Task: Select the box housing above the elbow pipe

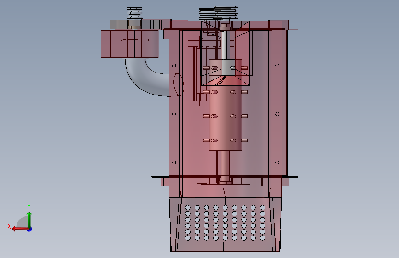Action: [x=130, y=44]
